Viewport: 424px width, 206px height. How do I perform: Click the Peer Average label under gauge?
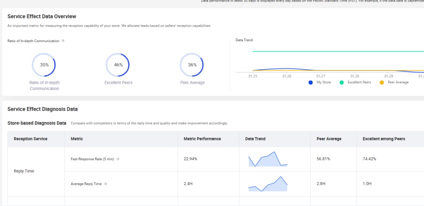click(193, 83)
